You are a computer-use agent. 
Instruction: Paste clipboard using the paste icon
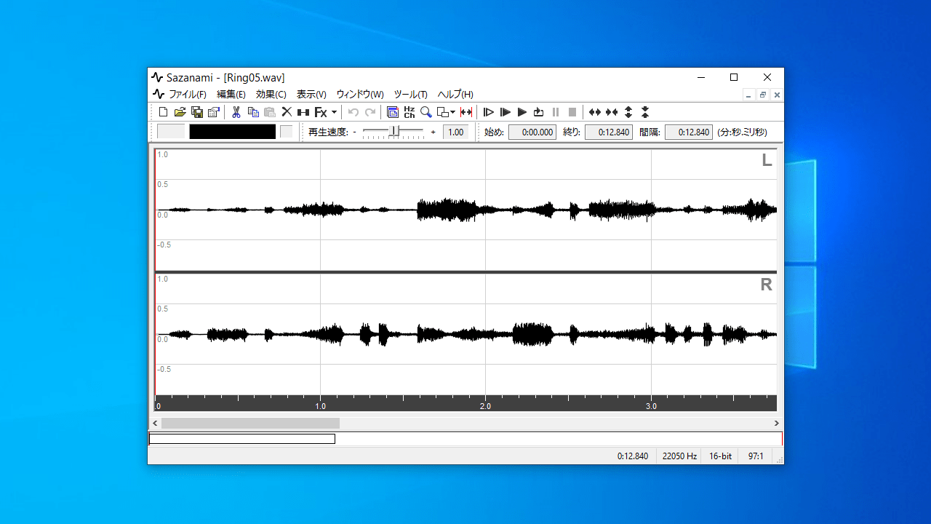[270, 112]
